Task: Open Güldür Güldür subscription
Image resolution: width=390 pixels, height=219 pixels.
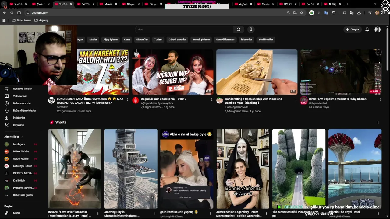Action: 21,159
